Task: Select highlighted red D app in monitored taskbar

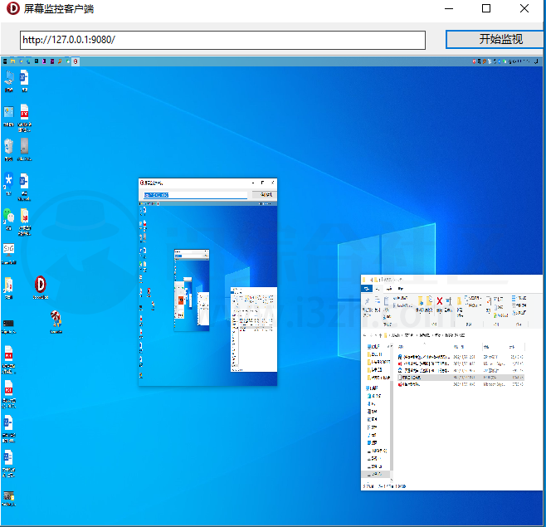Action: [x=76, y=61]
